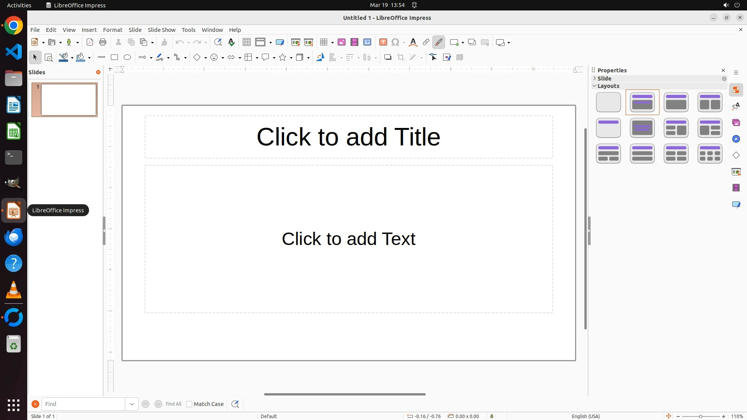Open the Slide Show menu
747x420 pixels.
coord(161,30)
